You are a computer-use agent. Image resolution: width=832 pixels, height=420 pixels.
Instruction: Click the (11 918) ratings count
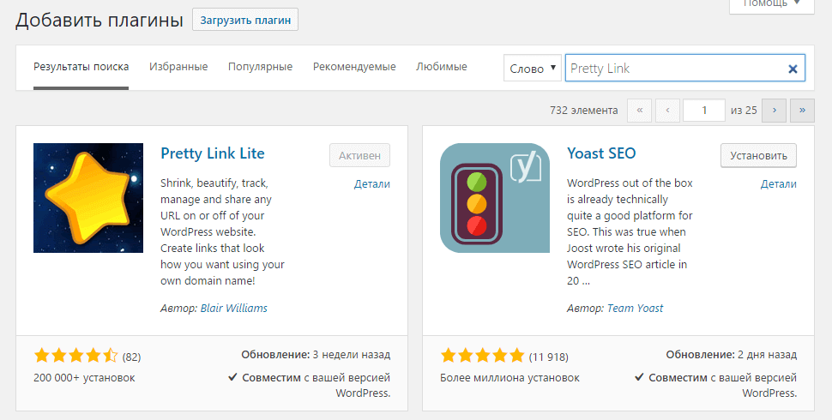tap(549, 357)
